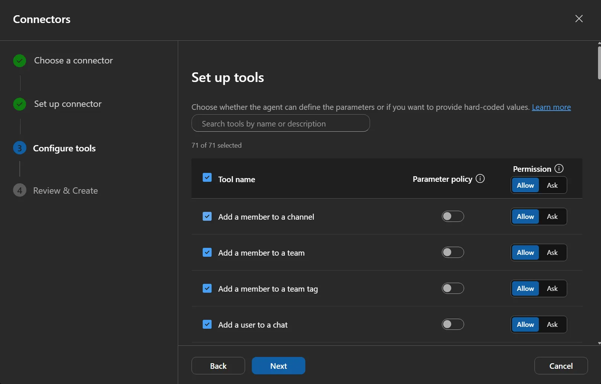The image size is (601, 384).
Task: Close the Connectors dialog
Action: 579,19
